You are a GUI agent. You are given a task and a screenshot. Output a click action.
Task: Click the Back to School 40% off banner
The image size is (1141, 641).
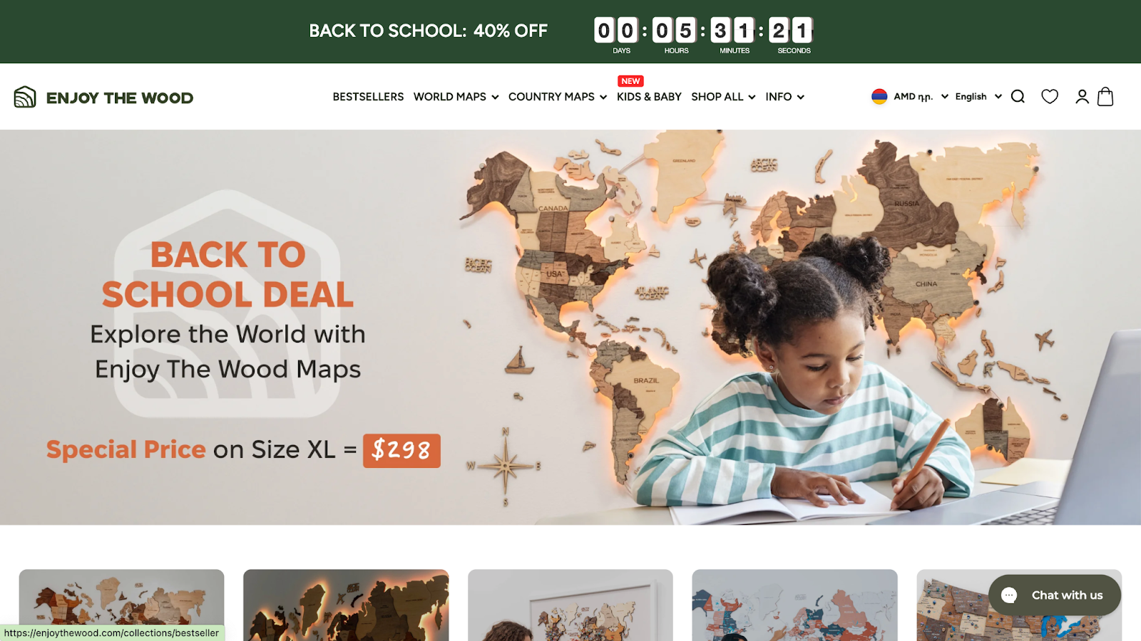(x=428, y=31)
